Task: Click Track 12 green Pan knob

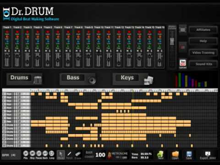Action: (x=119, y=46)
